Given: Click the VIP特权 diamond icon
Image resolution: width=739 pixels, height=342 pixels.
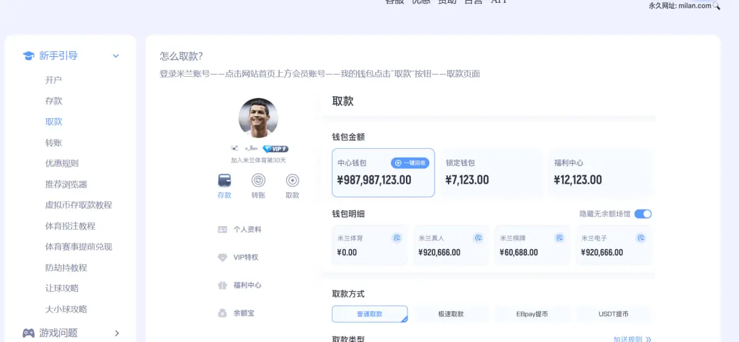Looking at the screenshot, I should coord(222,257).
